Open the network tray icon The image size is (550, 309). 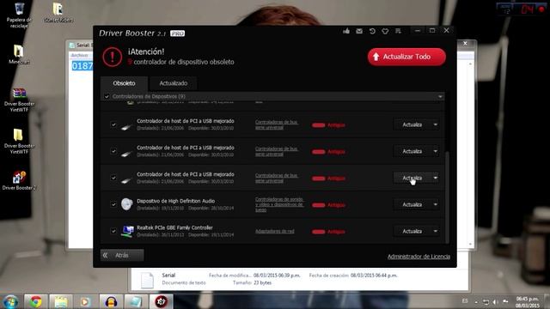[486, 301]
